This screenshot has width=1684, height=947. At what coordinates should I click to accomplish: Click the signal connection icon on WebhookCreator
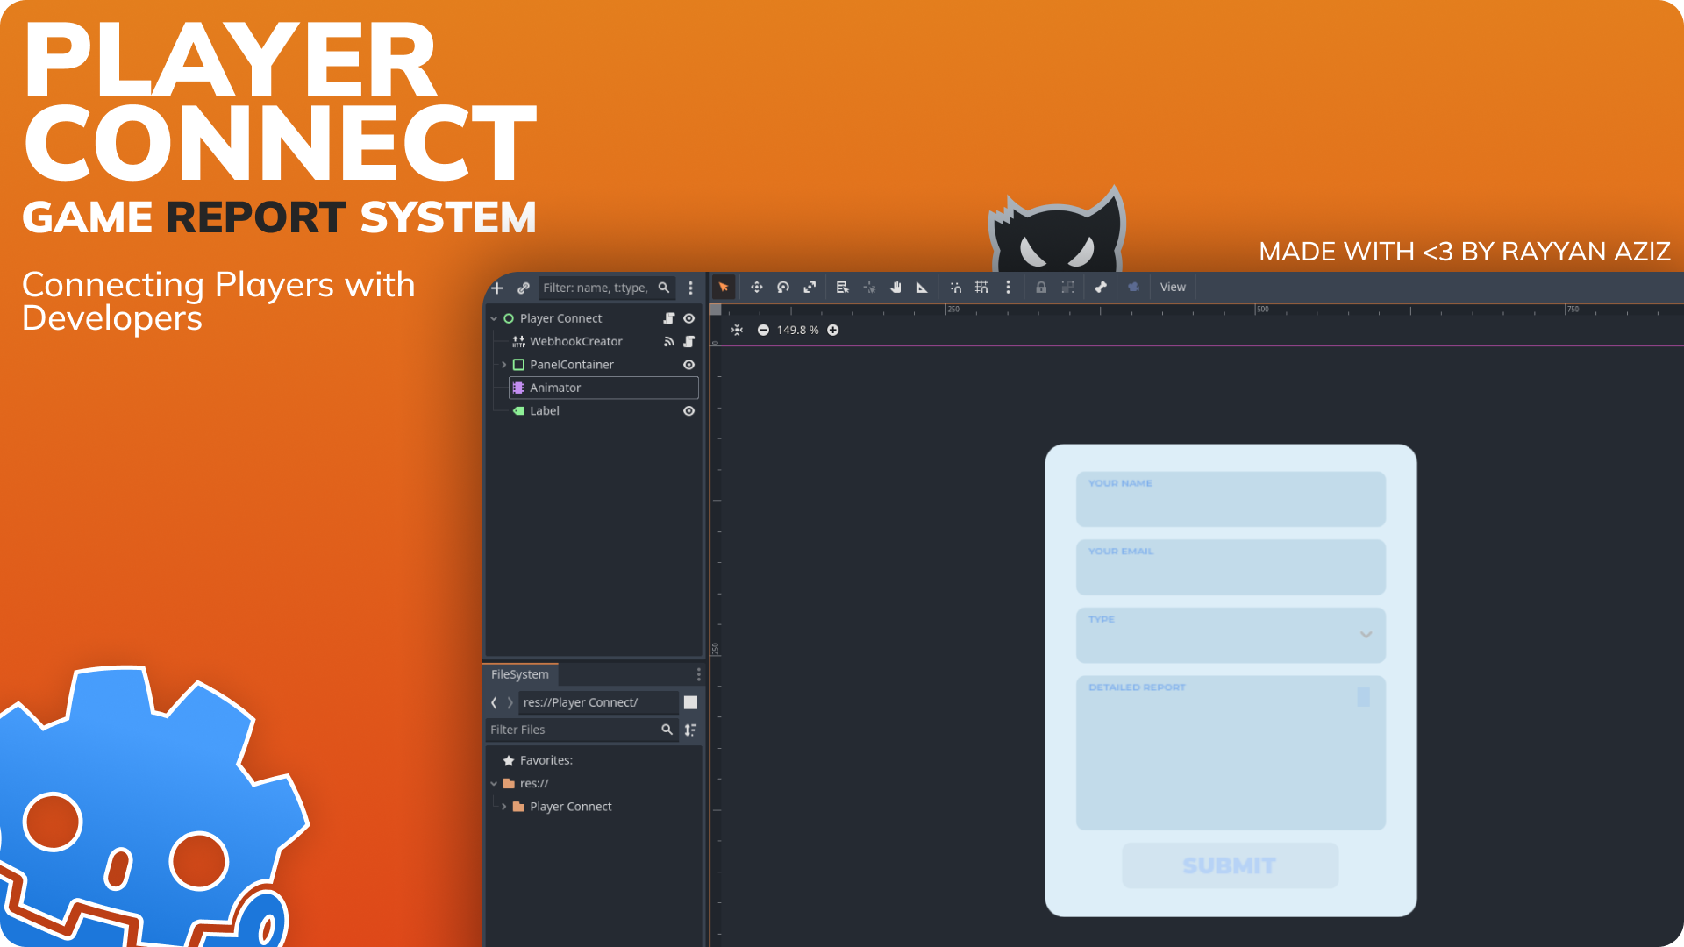coord(668,342)
